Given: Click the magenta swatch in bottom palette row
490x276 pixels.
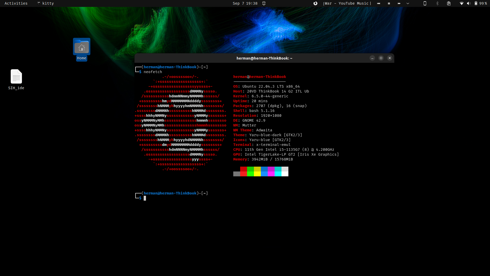Looking at the screenshot, I should tap(271, 174).
